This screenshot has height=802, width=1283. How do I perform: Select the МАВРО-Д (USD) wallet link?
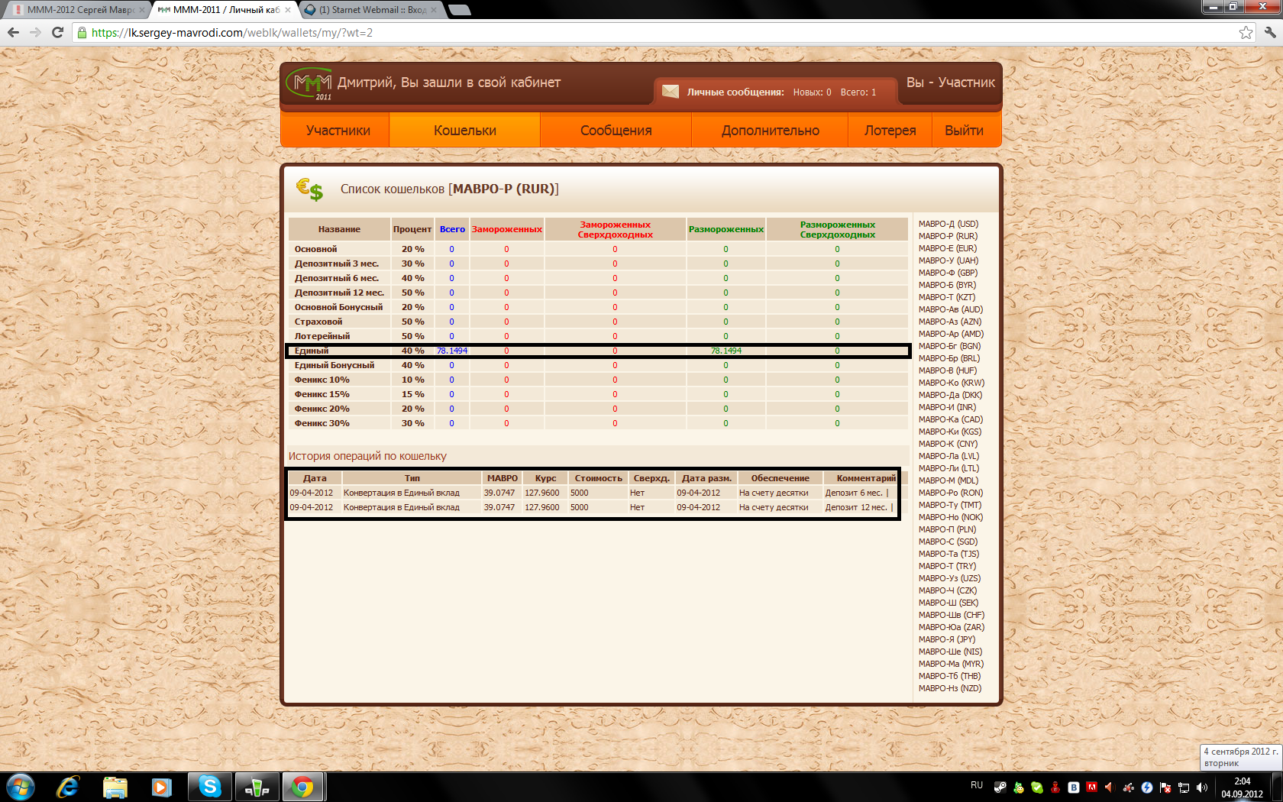pyautogui.click(x=948, y=224)
